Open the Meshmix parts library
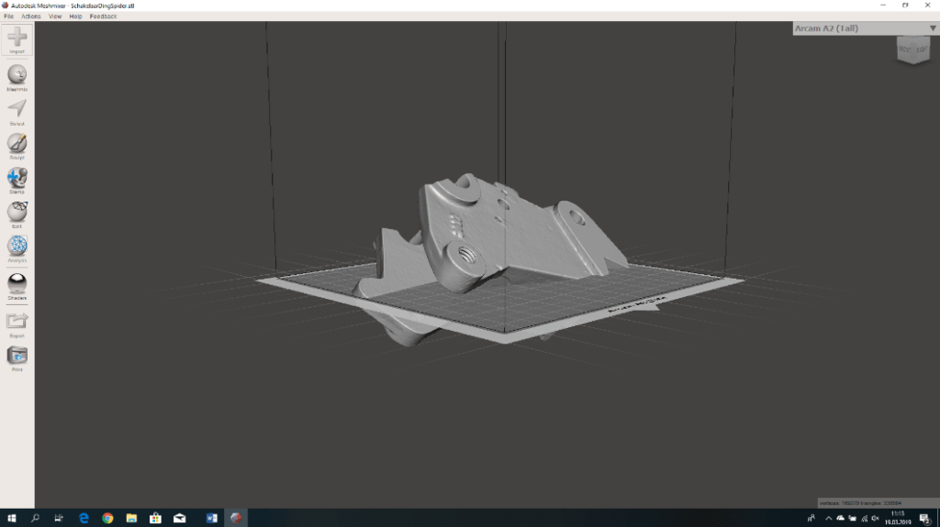This screenshot has height=527, width=940. 17,75
